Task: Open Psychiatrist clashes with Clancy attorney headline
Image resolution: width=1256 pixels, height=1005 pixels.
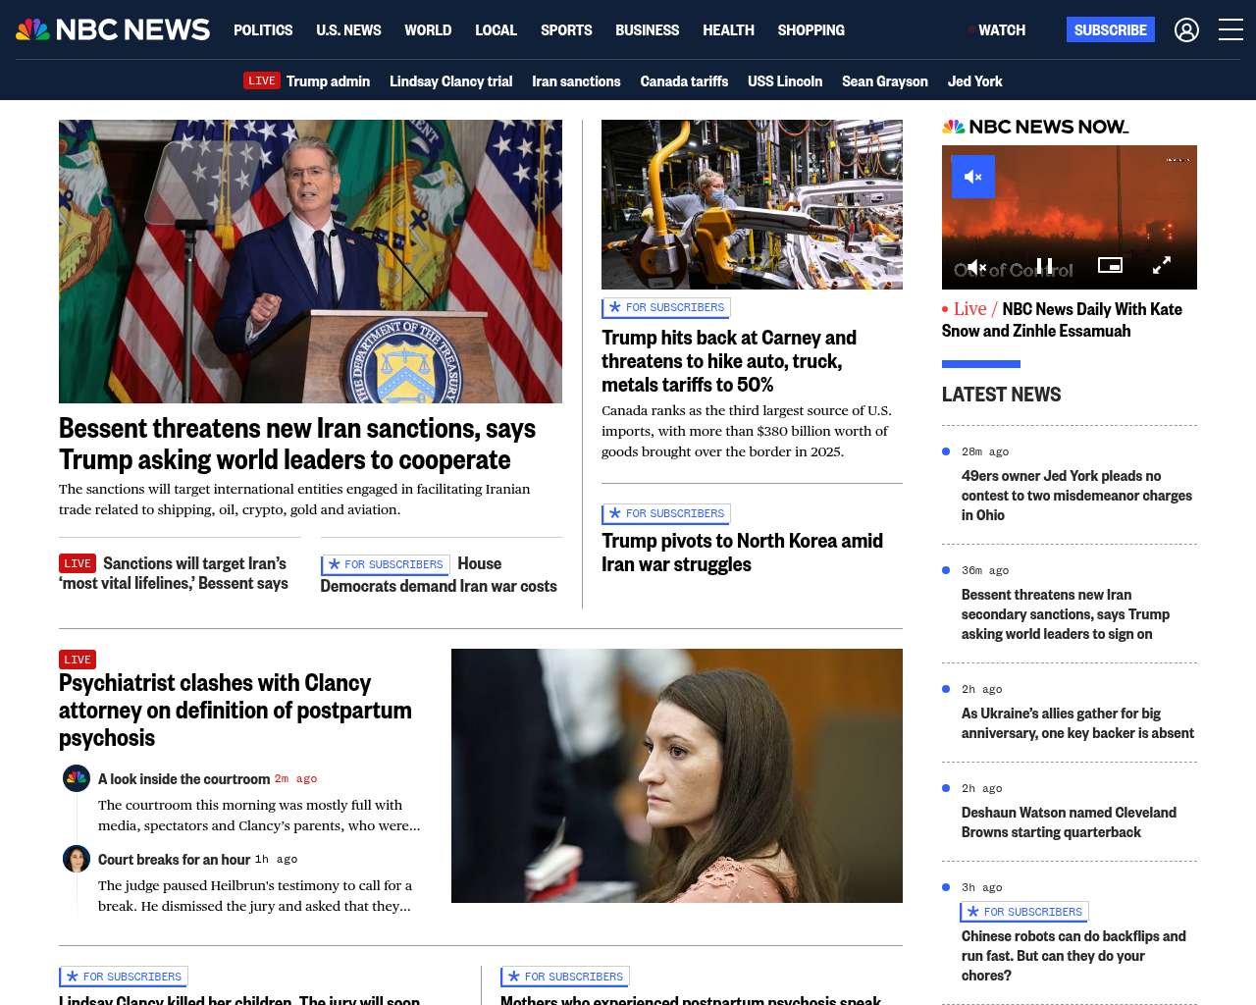Action: click(x=235, y=710)
